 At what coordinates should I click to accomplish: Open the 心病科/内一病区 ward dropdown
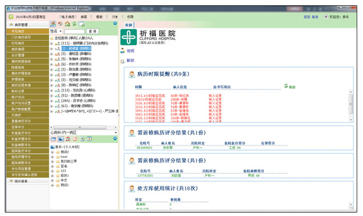point(116,132)
